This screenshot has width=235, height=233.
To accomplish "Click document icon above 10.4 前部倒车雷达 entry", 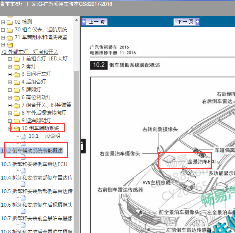I will pos(23,171).
